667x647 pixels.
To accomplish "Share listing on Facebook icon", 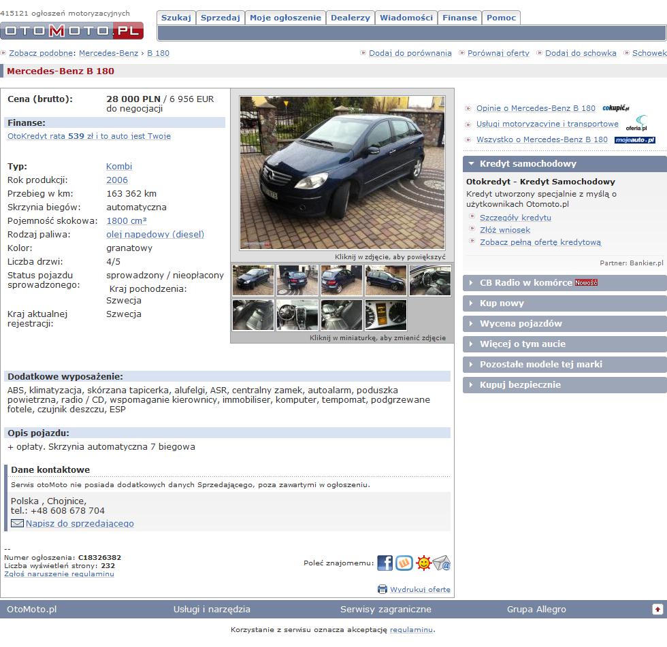I will (385, 563).
